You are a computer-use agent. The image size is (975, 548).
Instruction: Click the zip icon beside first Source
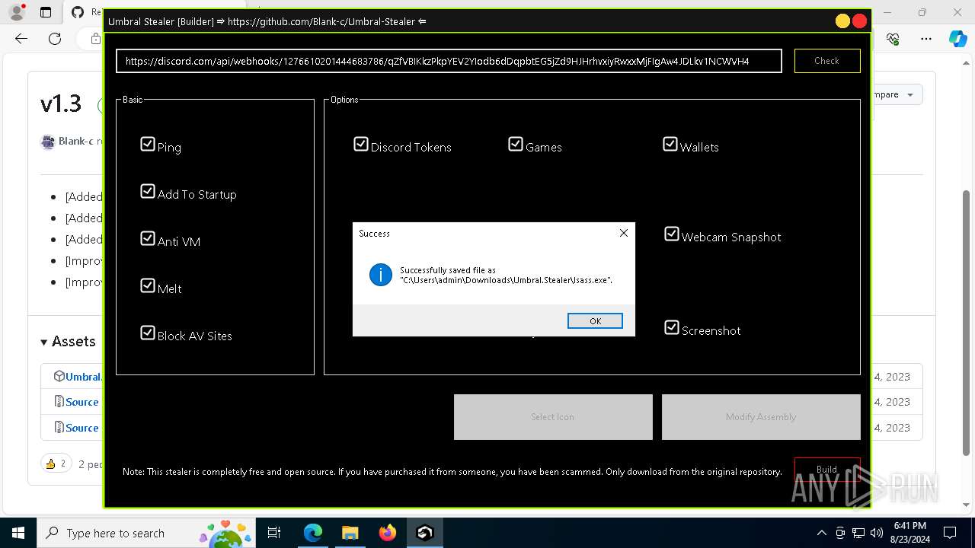(x=59, y=402)
